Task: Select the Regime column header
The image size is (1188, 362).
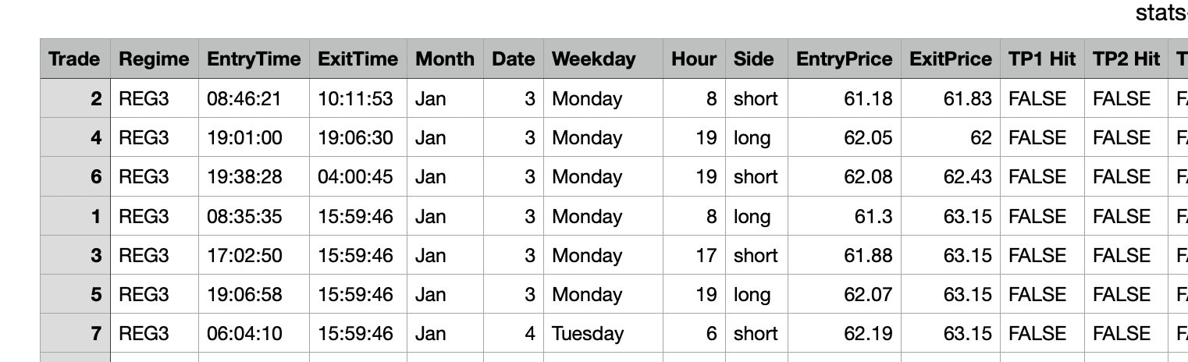Action: pyautogui.click(x=154, y=59)
